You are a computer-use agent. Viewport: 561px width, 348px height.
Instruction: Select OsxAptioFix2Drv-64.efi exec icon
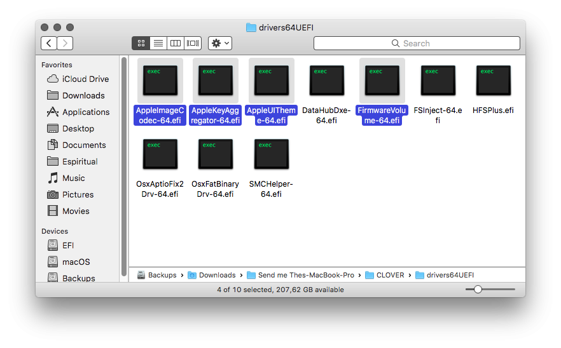coord(160,154)
